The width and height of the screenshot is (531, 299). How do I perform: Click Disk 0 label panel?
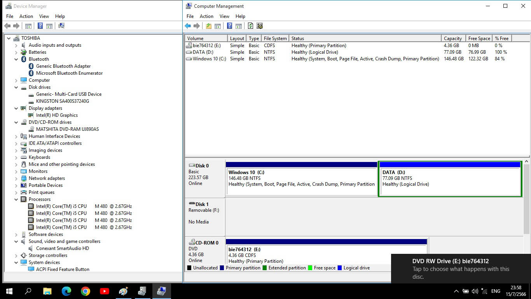pyautogui.click(x=205, y=179)
